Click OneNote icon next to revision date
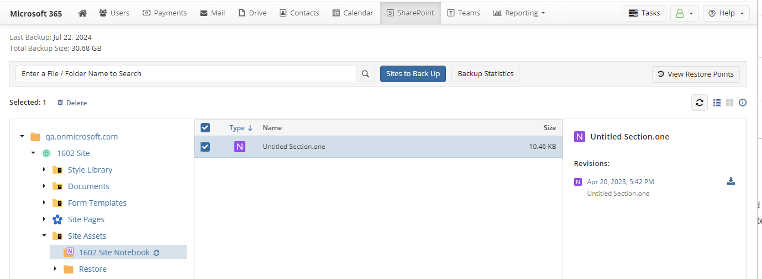Screen dimensions: 762x279 (x=578, y=182)
